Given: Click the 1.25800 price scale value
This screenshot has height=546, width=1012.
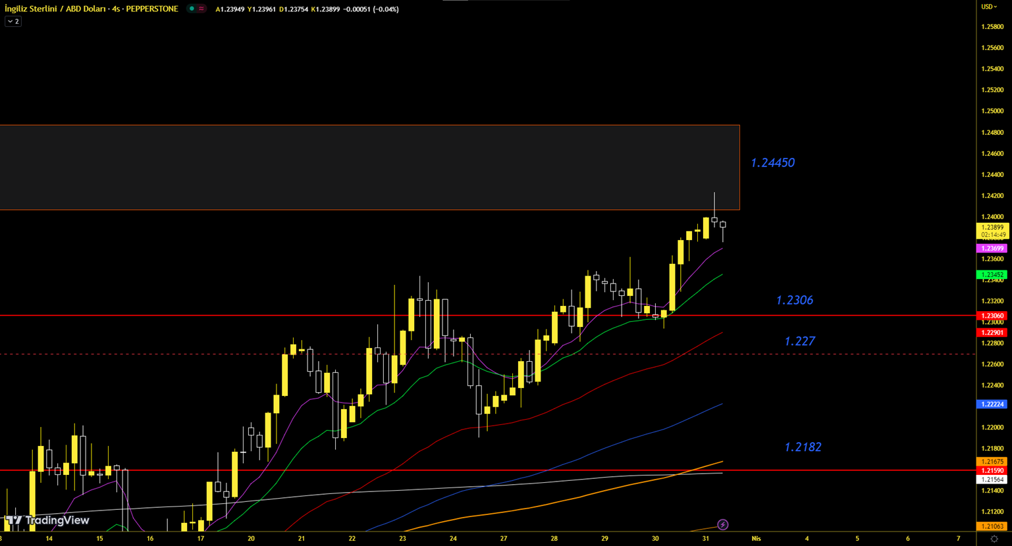Looking at the screenshot, I should click(x=992, y=27).
